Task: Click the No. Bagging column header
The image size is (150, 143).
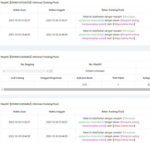Action: (x=27, y=64)
